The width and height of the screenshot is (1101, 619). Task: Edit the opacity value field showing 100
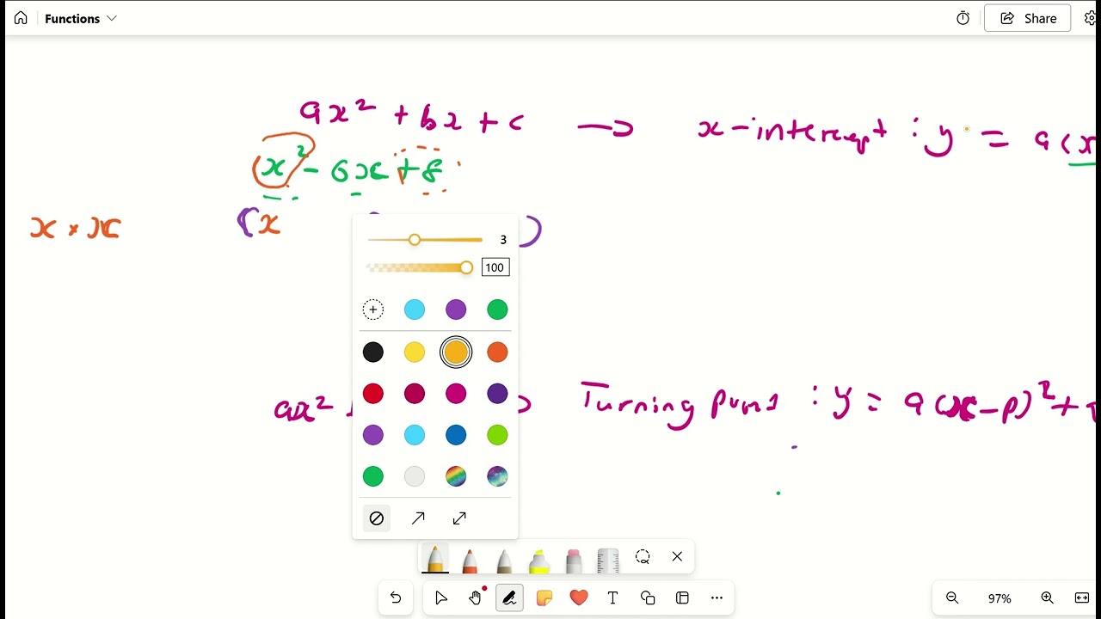495,267
